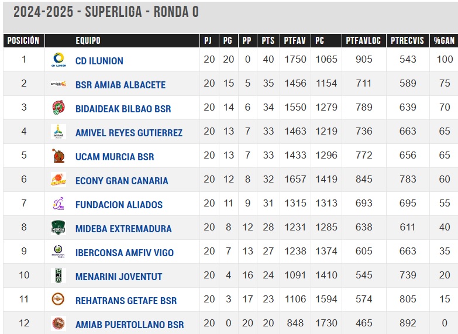Click the Econy Gran Canaria logo
The image size is (458, 334).
tap(58, 180)
